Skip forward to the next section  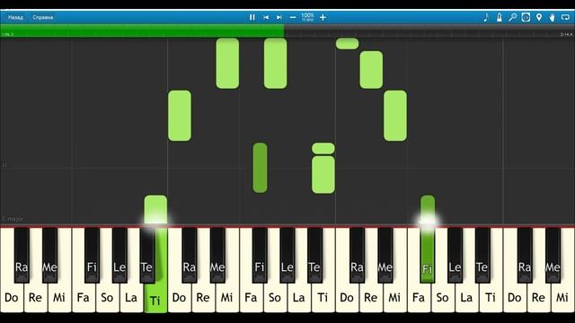point(279,17)
